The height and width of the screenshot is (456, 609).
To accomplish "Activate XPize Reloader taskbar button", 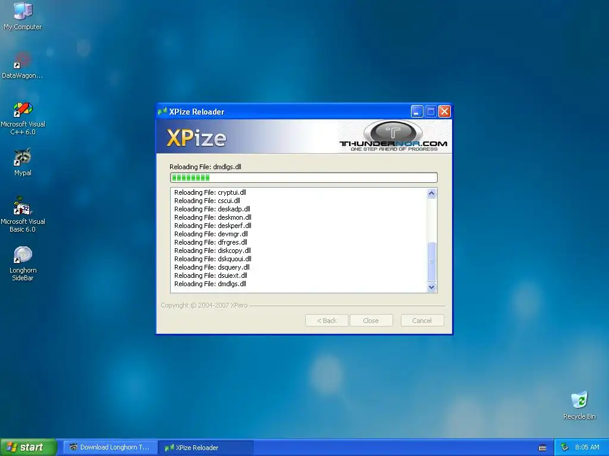I will click(x=206, y=448).
